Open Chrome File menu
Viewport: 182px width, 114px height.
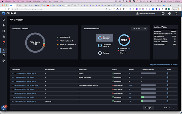pyautogui.click(x=14, y=1)
